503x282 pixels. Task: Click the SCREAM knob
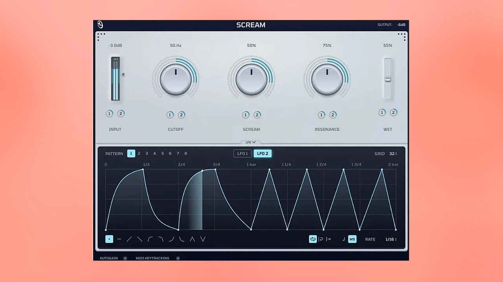(251, 79)
